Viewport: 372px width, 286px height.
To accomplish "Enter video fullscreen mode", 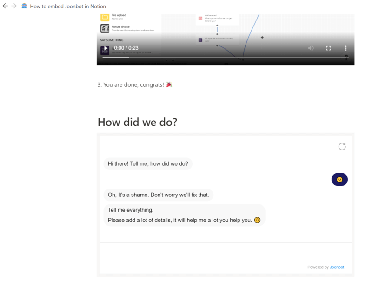I will (x=328, y=48).
